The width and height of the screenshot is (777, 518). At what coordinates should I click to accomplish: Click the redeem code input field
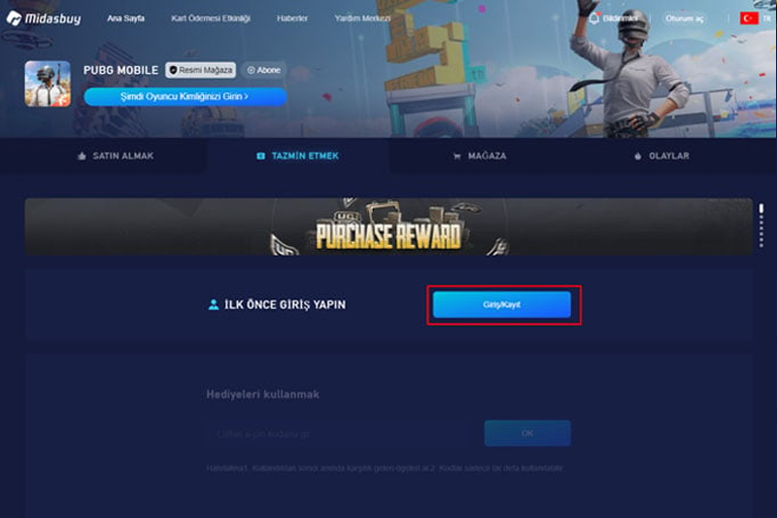tap(341, 433)
